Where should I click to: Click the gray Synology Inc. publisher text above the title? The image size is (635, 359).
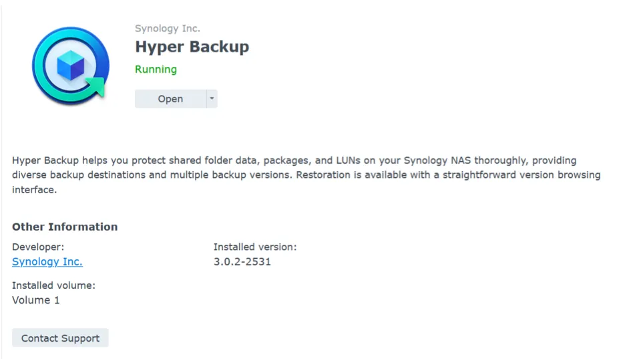pos(167,29)
